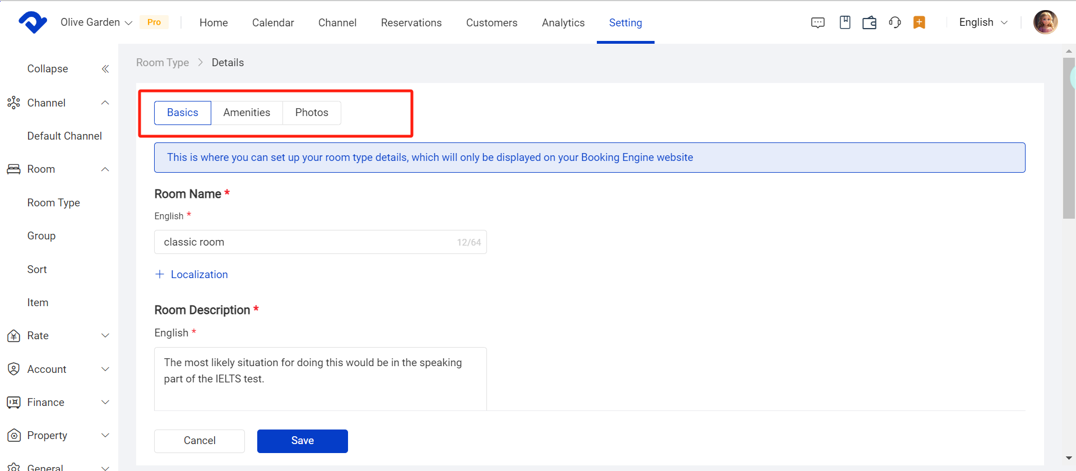Image resolution: width=1076 pixels, height=471 pixels.
Task: Click the headset support icon
Action: pos(894,22)
